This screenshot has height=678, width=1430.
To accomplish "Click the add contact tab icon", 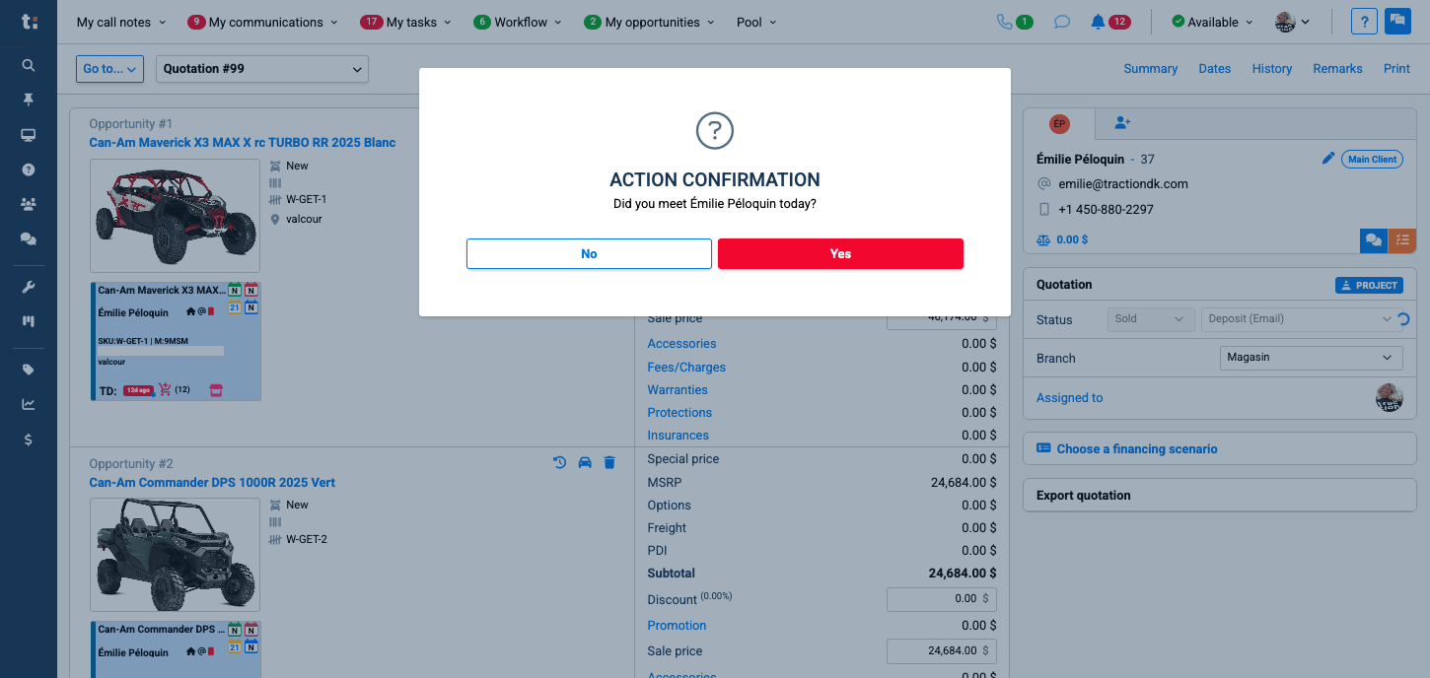I will tap(1122, 123).
